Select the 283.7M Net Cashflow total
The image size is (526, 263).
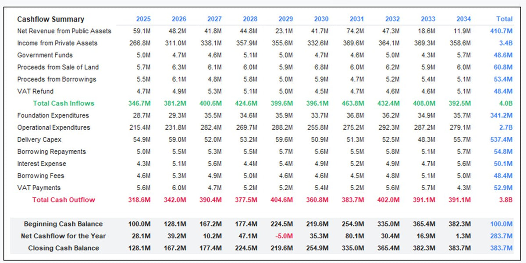click(x=501, y=236)
